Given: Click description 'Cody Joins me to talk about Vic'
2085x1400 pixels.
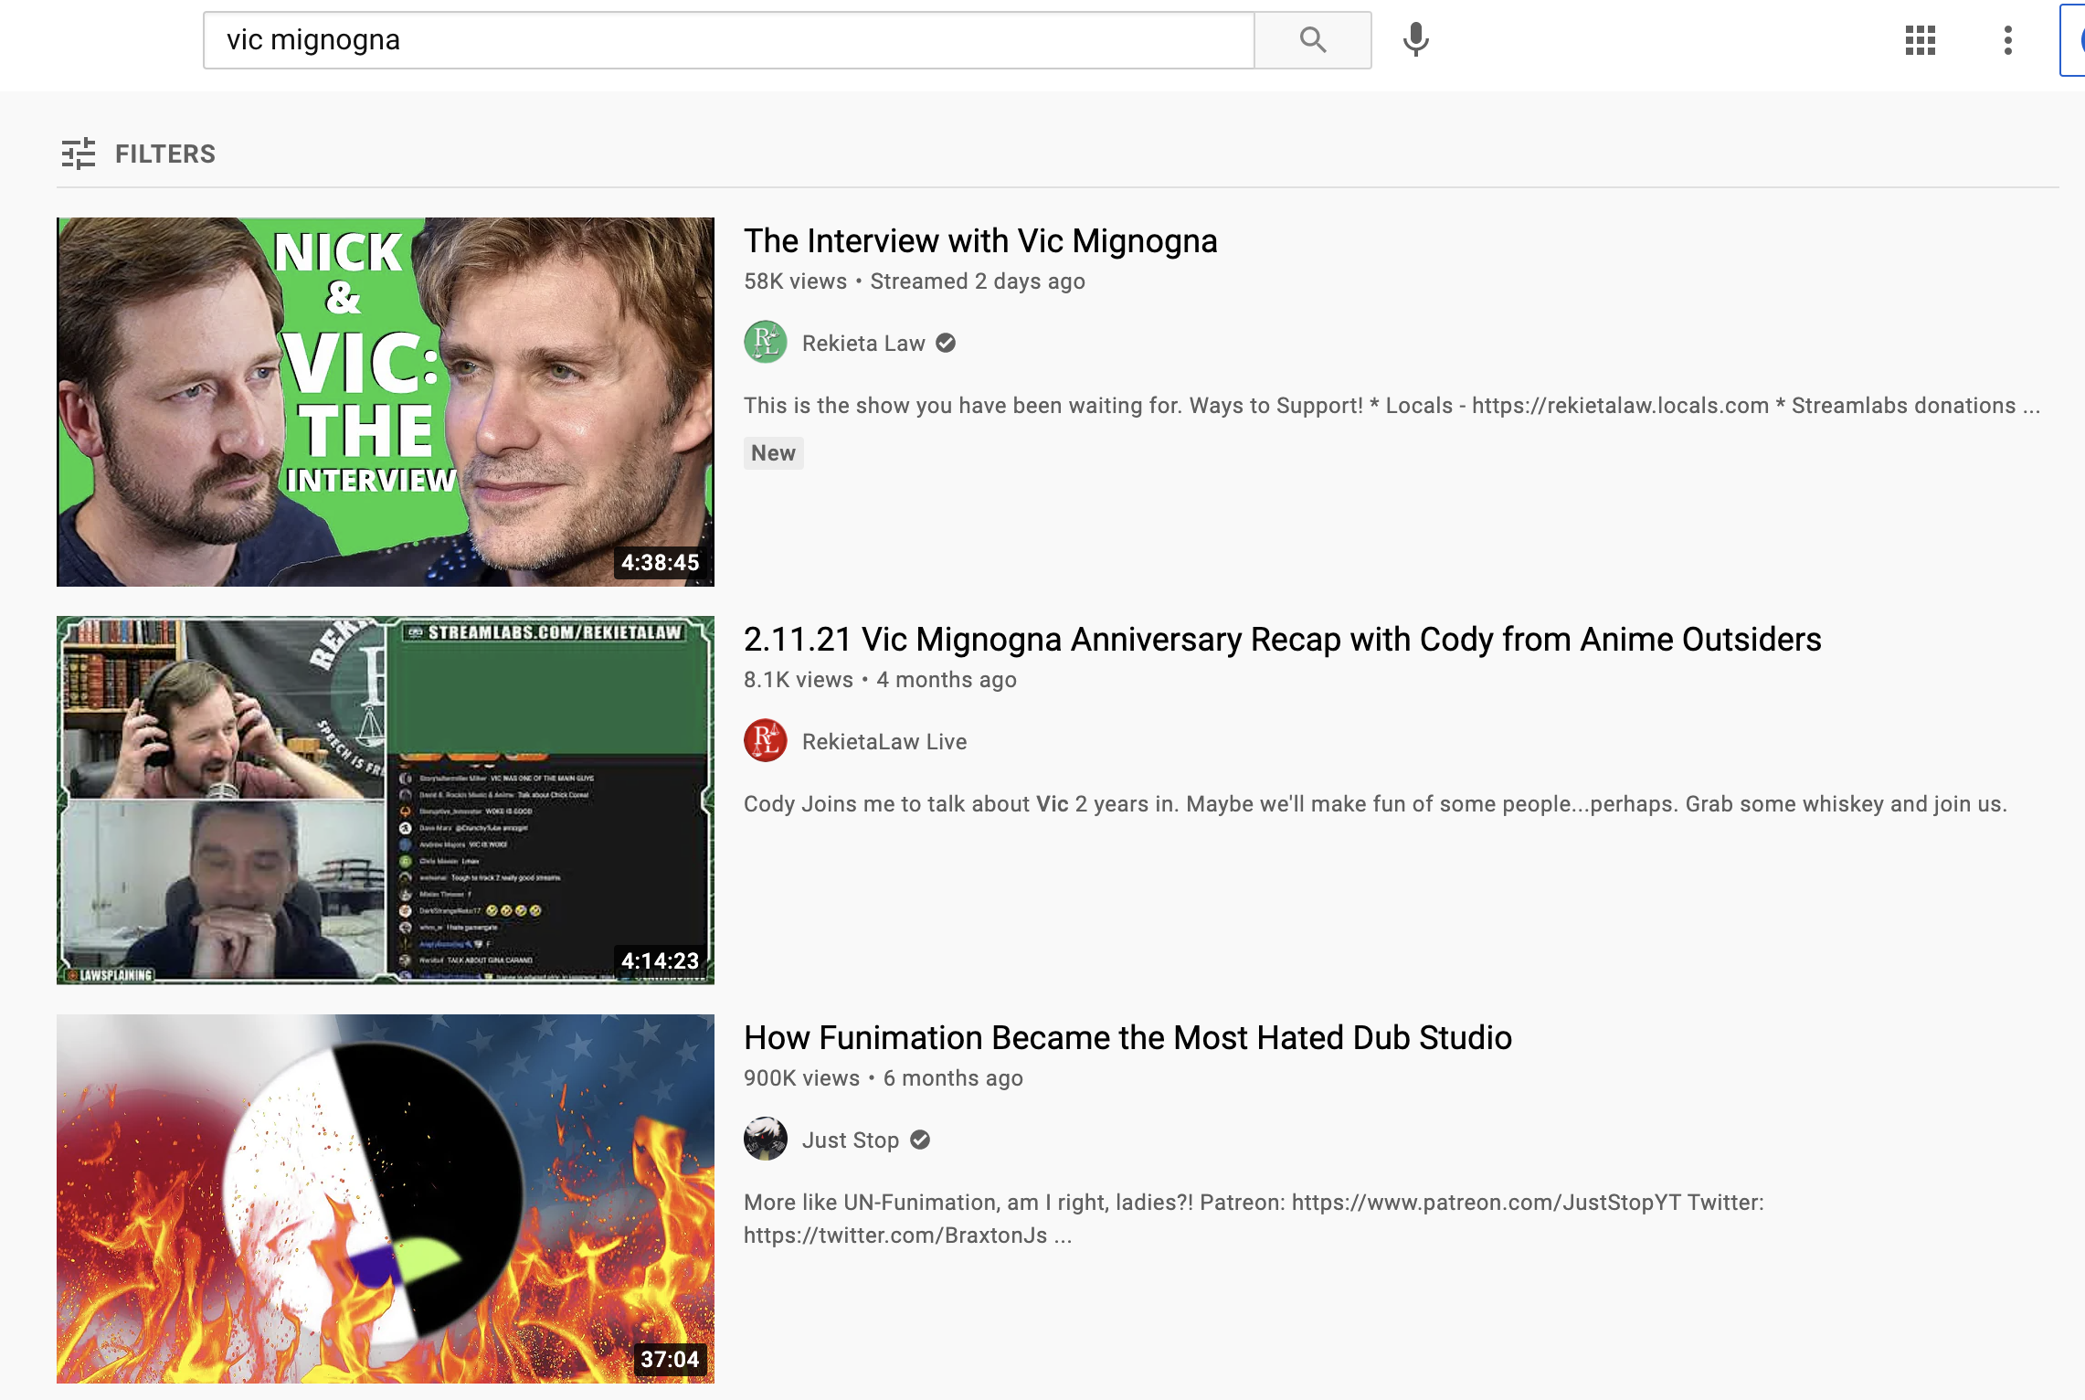Looking at the screenshot, I should (x=1375, y=804).
